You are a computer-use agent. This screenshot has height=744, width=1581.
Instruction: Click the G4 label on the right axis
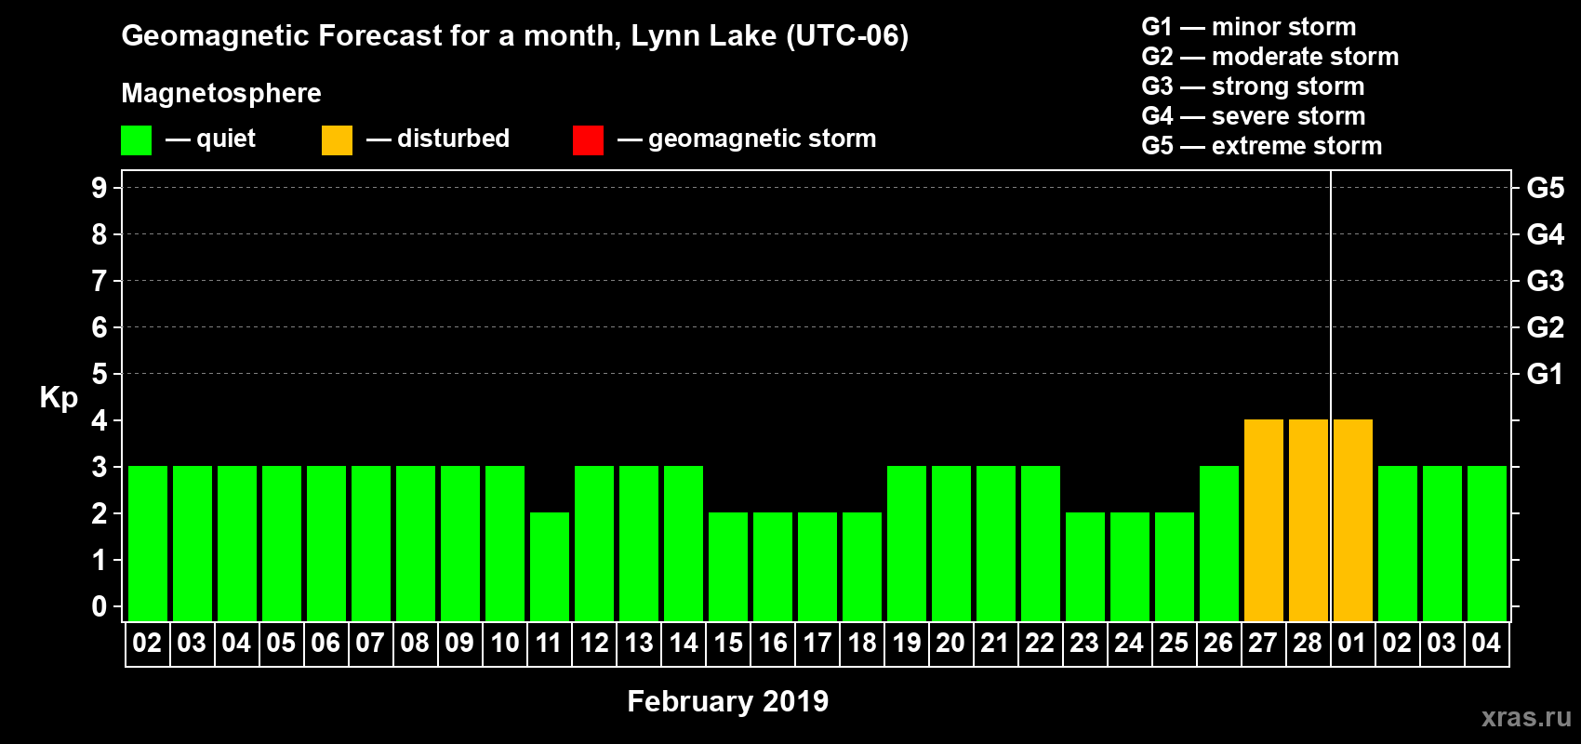[x=1545, y=234]
